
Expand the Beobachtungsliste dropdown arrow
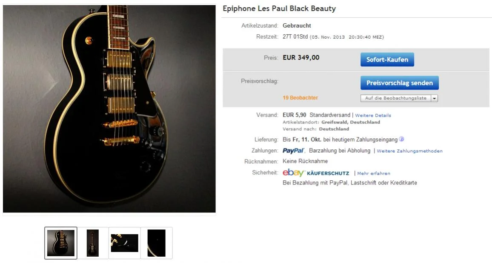click(434, 98)
